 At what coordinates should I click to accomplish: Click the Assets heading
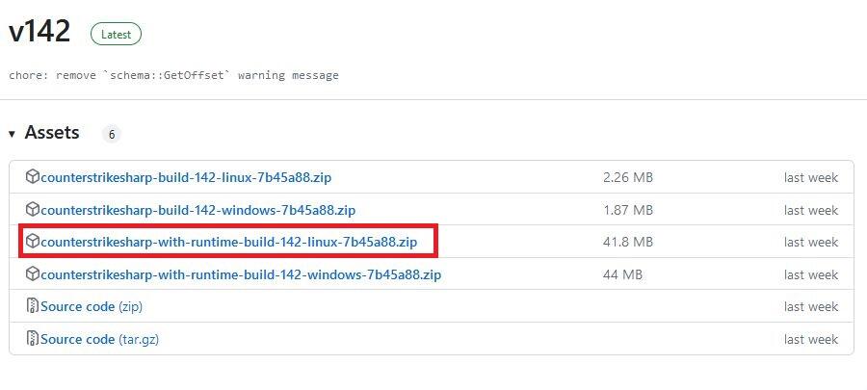[x=52, y=133]
